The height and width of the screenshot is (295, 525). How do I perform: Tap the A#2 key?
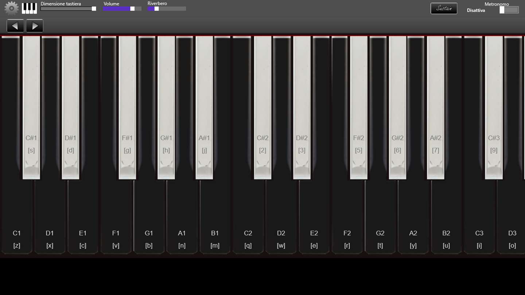[436, 107]
